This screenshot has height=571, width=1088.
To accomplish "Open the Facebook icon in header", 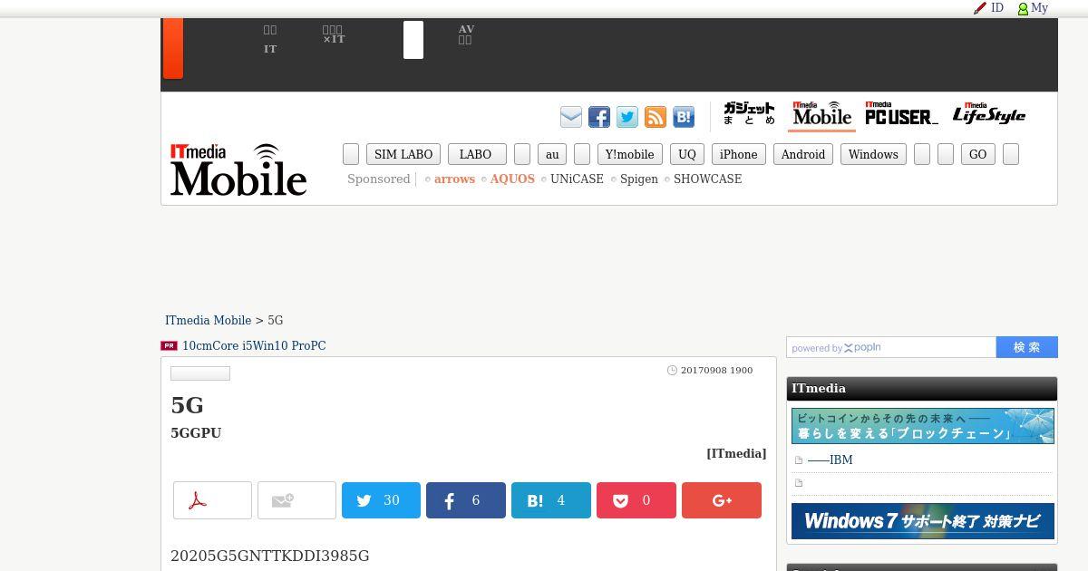I will (599, 117).
